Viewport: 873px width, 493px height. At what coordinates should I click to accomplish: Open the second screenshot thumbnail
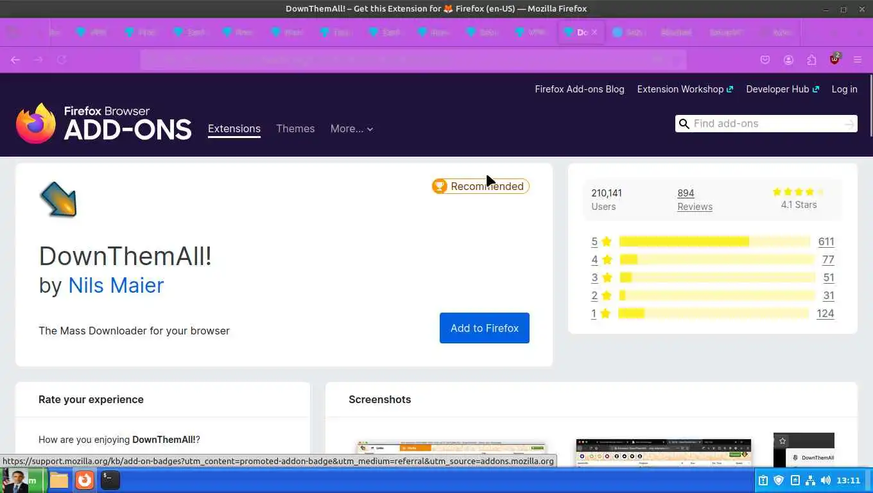[664, 453]
